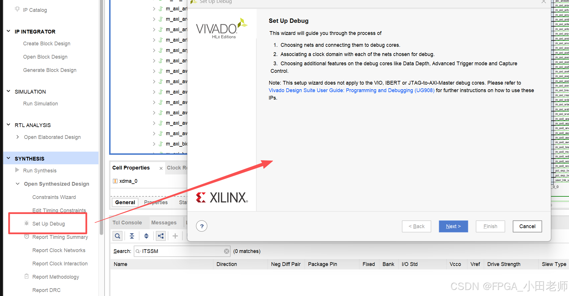Click Create Block Design
The height and width of the screenshot is (296, 569).
[x=47, y=44]
